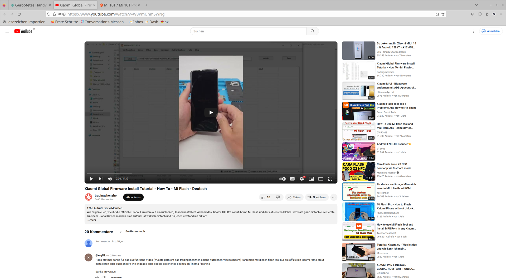Mute the video with the speaker icon
Image resolution: width=506 pixels, height=278 pixels.
coord(110,179)
